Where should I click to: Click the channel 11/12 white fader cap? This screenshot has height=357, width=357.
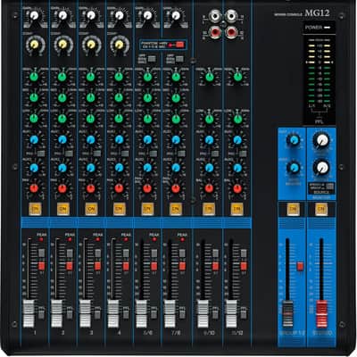coord(231,313)
